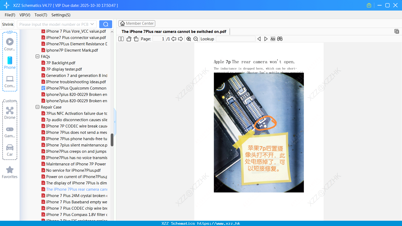
Task: Click the binoculars search icon
Action: click(x=280, y=39)
